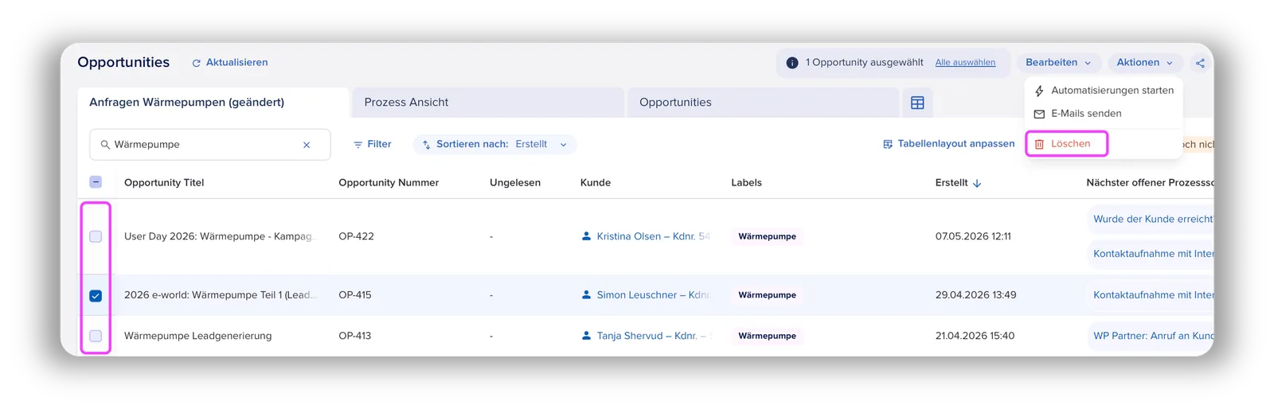Viewport: 1274px width, 409px height.
Task: Click date 07.05.2026 12:11
Action: 973,236
